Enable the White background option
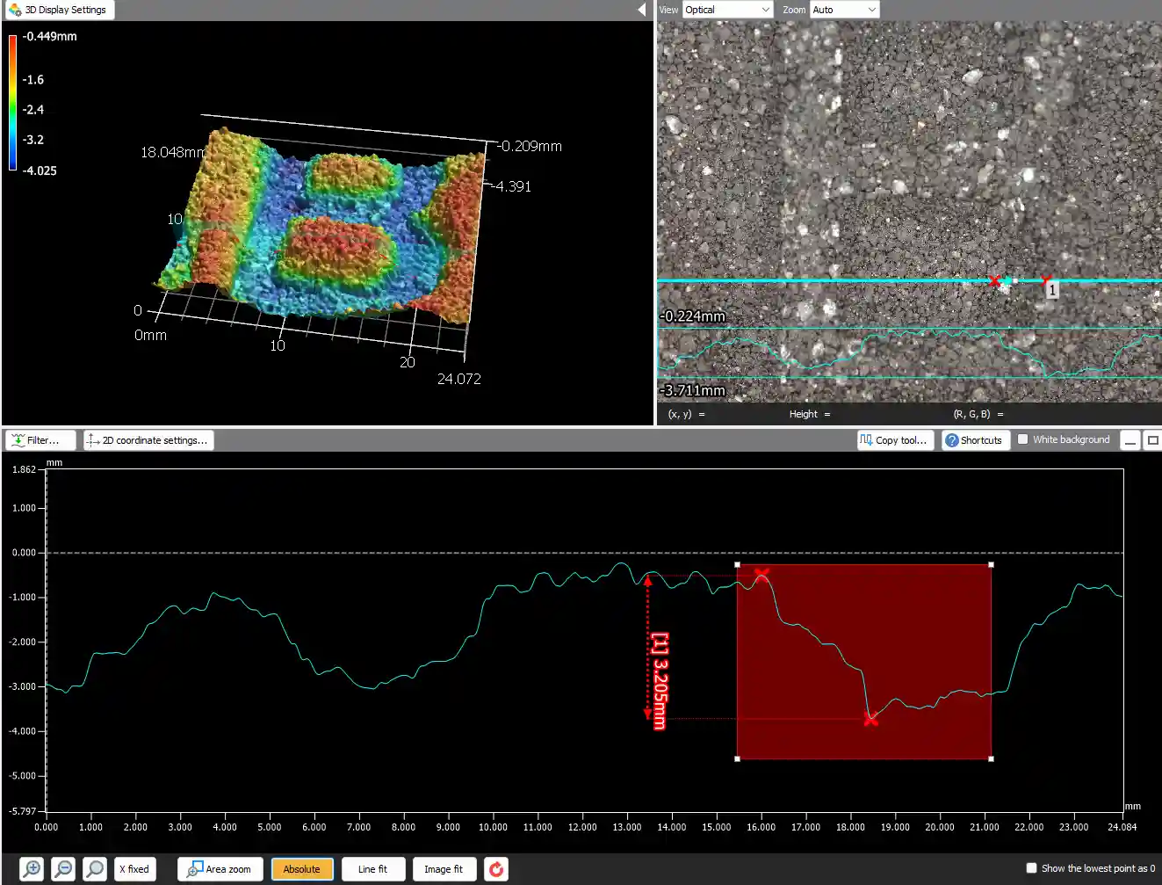The width and height of the screenshot is (1162, 885). (1022, 439)
